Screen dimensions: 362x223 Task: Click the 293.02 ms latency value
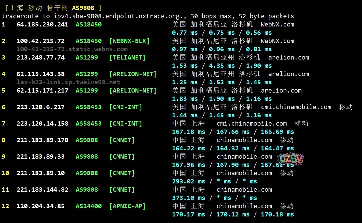pyautogui.click(x=188, y=181)
